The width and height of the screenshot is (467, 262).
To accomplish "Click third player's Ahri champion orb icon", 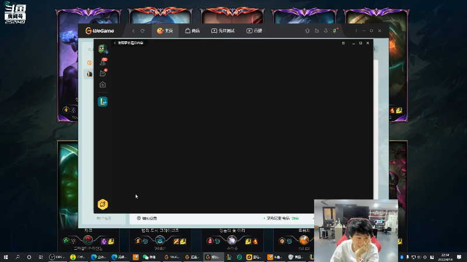I will (x=232, y=240).
